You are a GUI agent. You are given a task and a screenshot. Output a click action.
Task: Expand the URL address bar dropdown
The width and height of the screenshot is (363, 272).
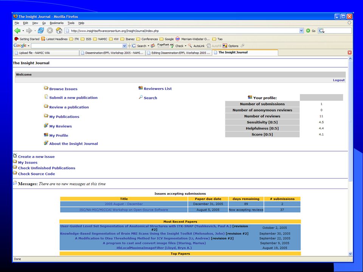(x=301, y=31)
